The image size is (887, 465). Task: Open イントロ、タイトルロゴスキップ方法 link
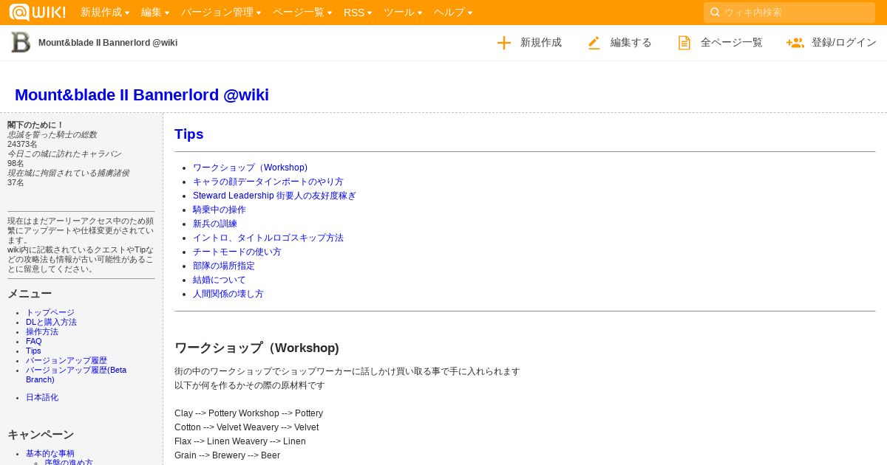pyautogui.click(x=268, y=238)
